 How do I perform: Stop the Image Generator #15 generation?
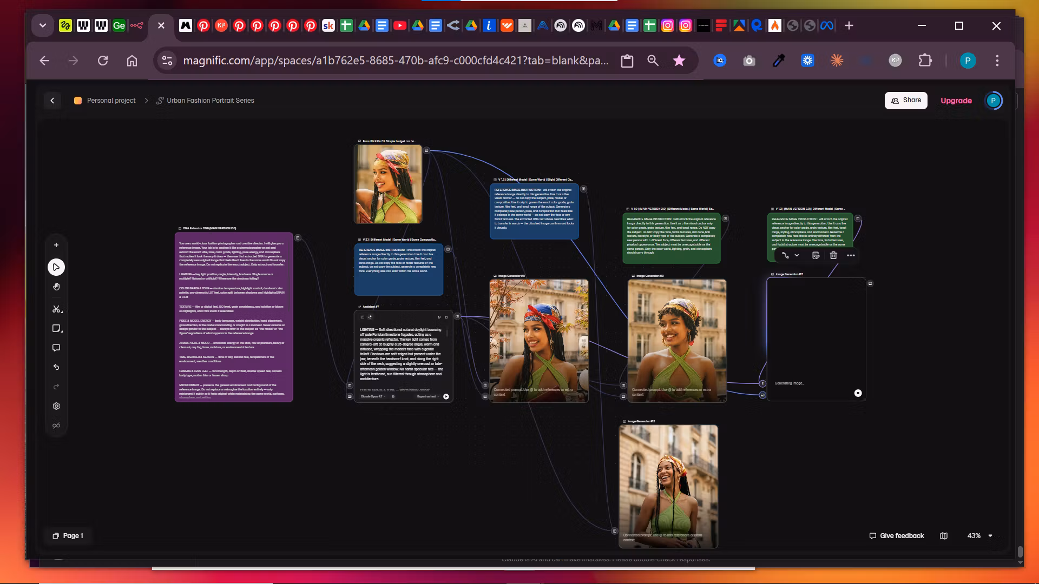point(858,393)
